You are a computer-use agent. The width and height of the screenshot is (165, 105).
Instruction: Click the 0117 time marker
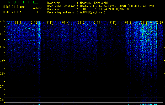113,23
